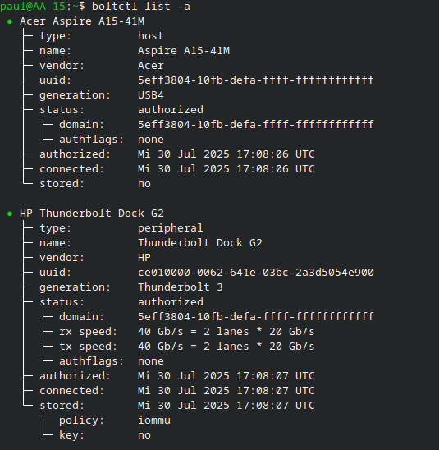Click the 'peripheral' type value
The image size is (439, 450).
pyautogui.click(x=171, y=228)
